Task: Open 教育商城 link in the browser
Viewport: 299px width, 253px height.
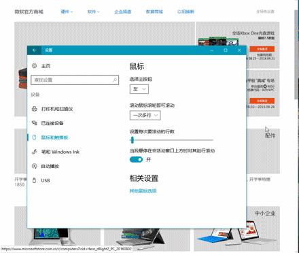Action: pyautogui.click(x=154, y=12)
